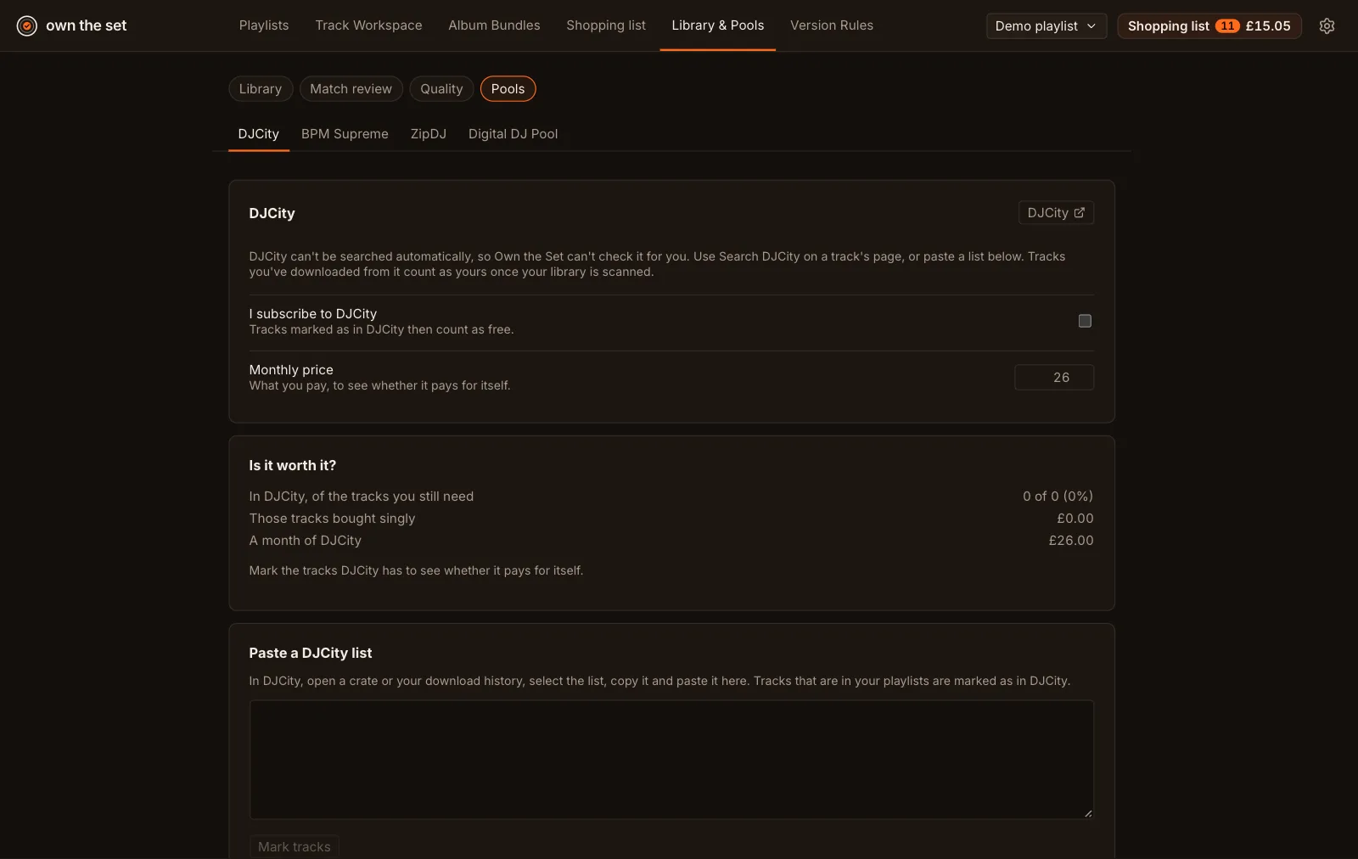This screenshot has width=1358, height=859.
Task: Click the '£26.00' month cost value
Action: (x=1071, y=541)
